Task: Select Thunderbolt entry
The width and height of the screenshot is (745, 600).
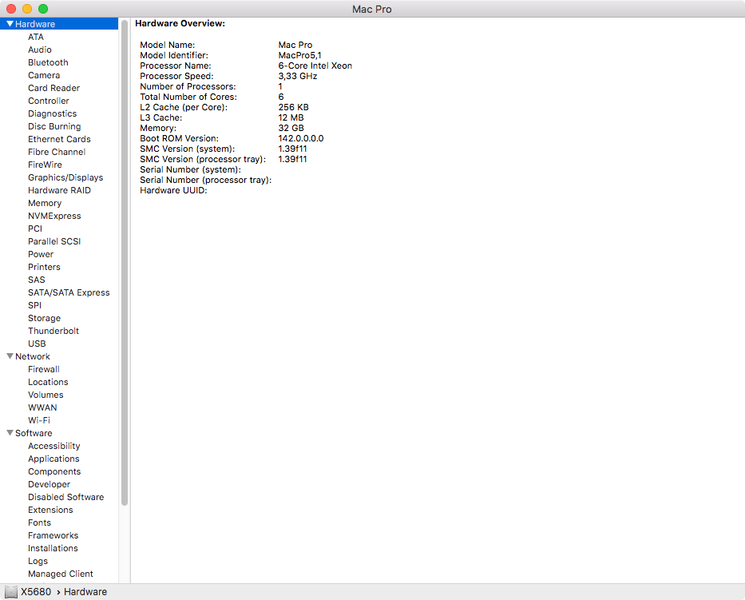Action: [53, 332]
